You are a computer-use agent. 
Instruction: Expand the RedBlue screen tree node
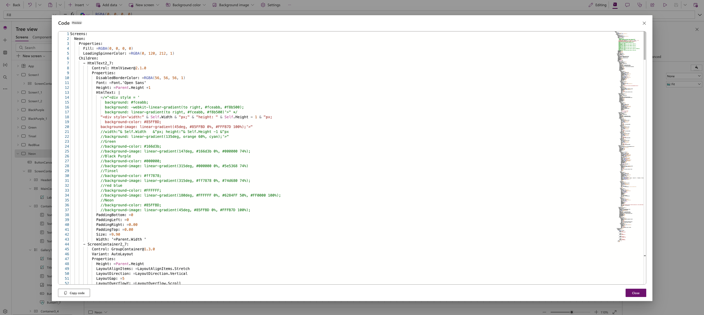18,145
